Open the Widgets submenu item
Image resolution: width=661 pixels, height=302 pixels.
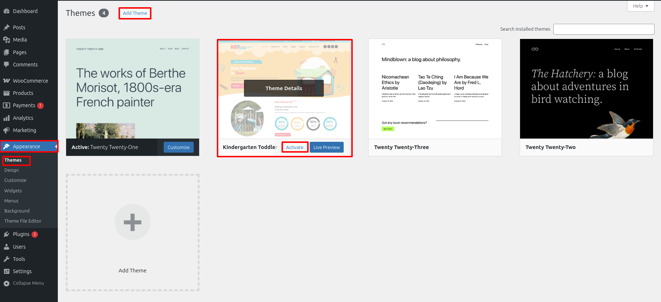13,191
